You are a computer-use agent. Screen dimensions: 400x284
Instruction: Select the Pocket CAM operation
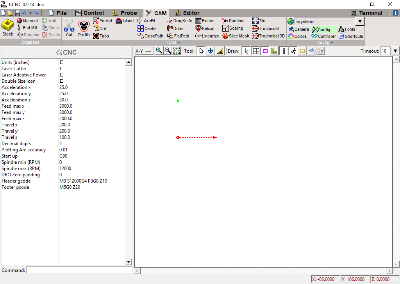click(102, 21)
